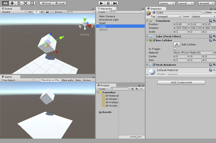Select the Hand (view) tool
Viewport: 216px width, 143px height.
6,3
